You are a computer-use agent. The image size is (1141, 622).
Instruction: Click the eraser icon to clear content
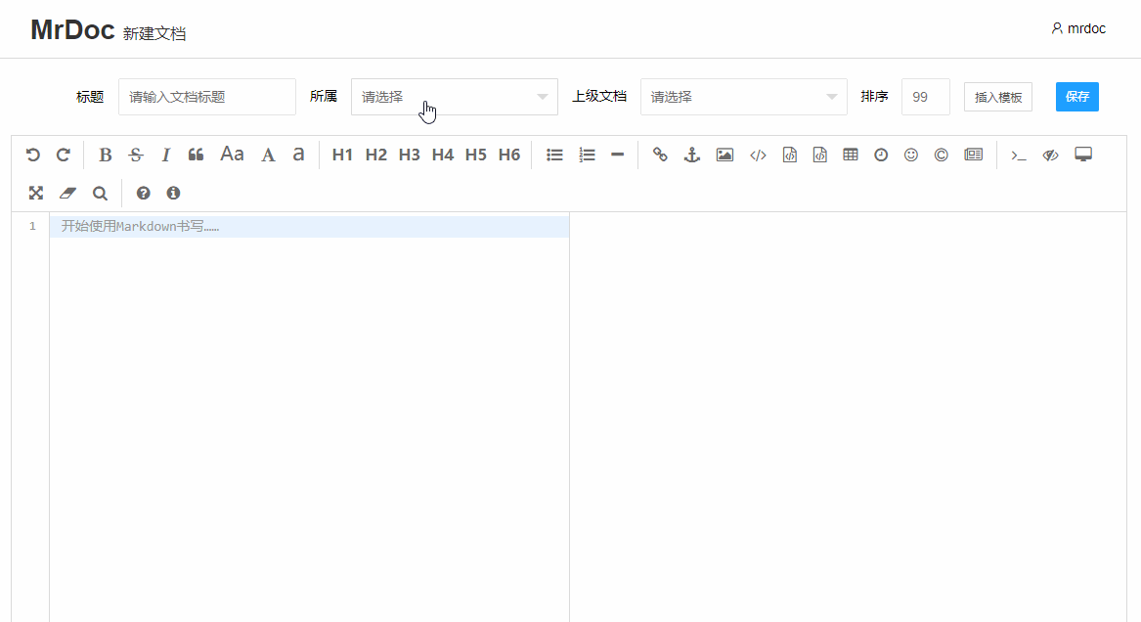click(x=67, y=193)
